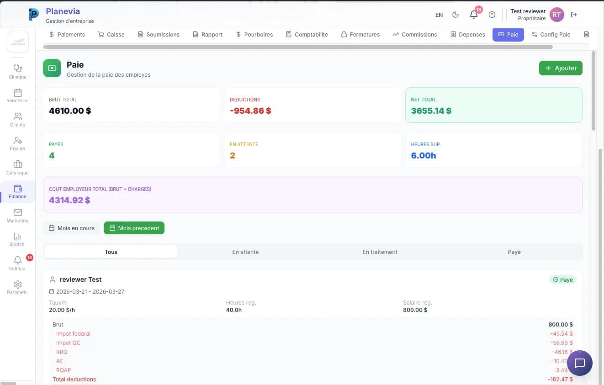Open the chat bubble widget
604x385 pixels.
(580, 363)
